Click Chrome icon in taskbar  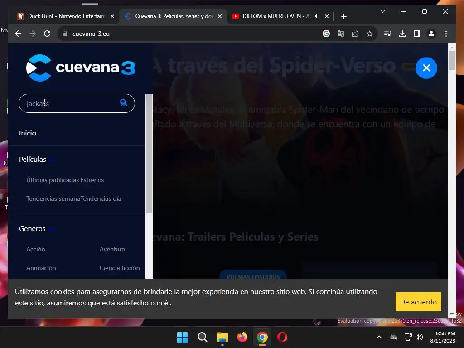tap(262, 337)
